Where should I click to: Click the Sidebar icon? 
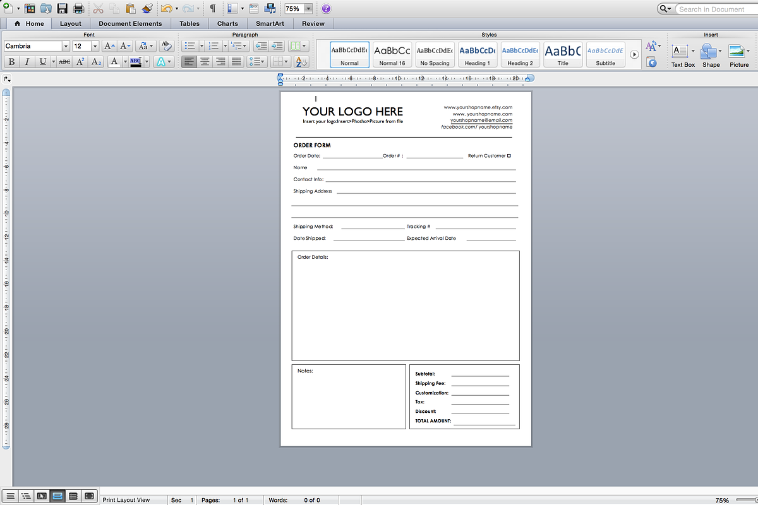pyautogui.click(x=232, y=8)
